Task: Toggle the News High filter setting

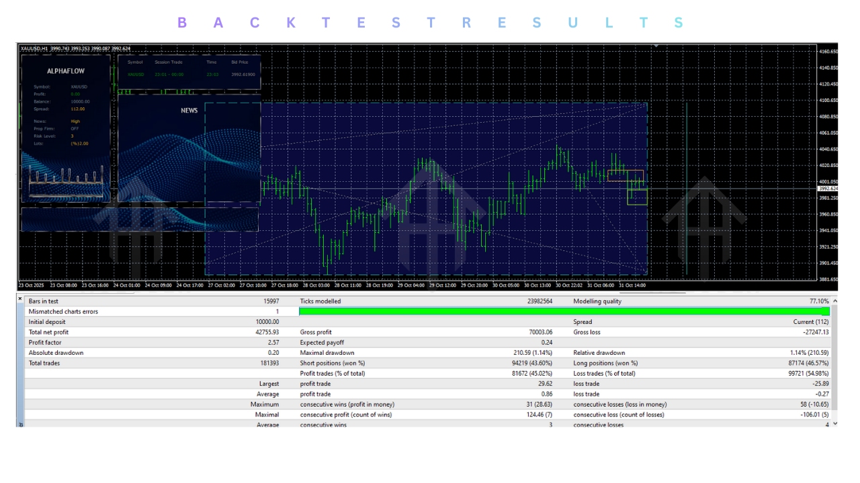Action: [x=74, y=121]
